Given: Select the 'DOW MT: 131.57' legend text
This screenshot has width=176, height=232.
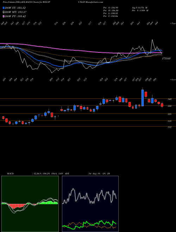Looking at the screenshot, I should coord(16,12).
